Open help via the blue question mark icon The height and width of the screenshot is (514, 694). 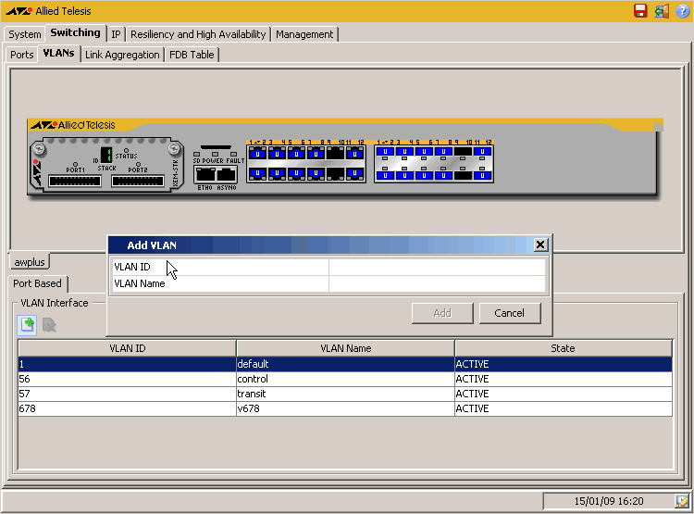tap(683, 10)
